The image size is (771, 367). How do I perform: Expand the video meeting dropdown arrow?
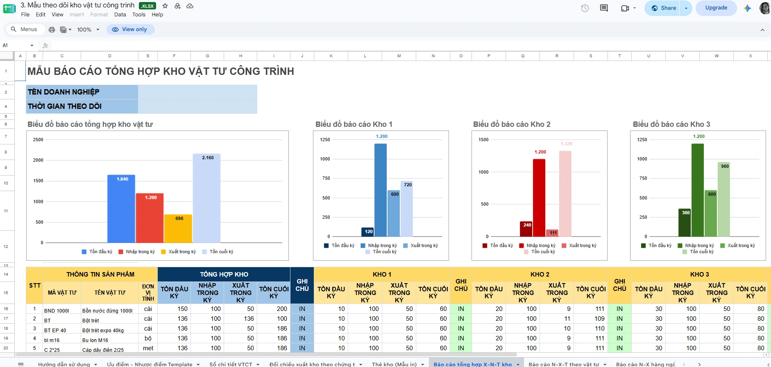[635, 8]
